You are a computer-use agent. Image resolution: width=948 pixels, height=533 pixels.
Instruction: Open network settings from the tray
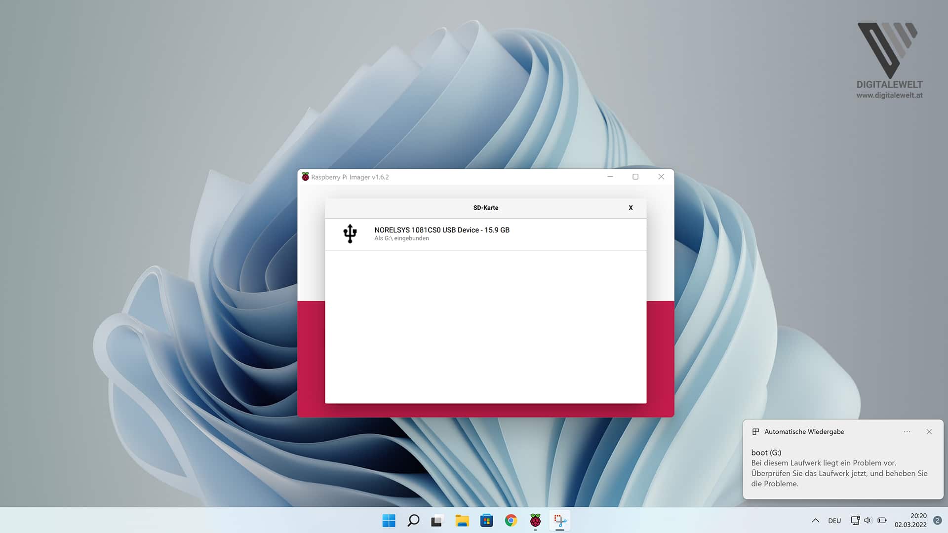click(855, 521)
